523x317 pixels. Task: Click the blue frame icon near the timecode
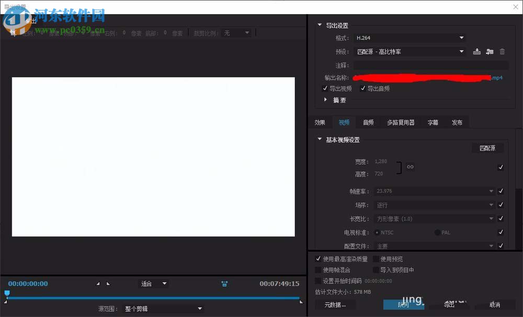tap(224, 284)
